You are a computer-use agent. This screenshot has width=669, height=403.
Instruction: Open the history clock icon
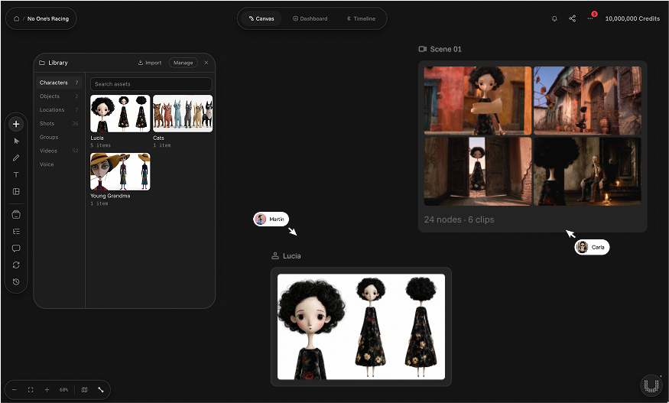16,281
